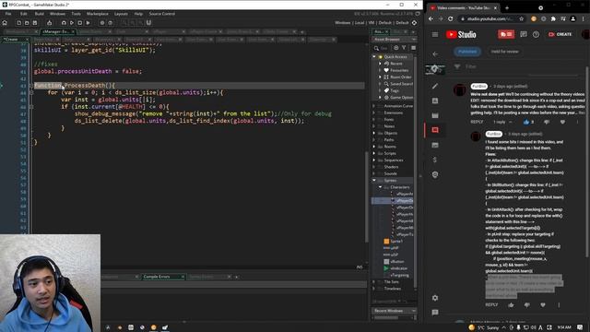Click the debug (bug) icon

tap(64, 23)
